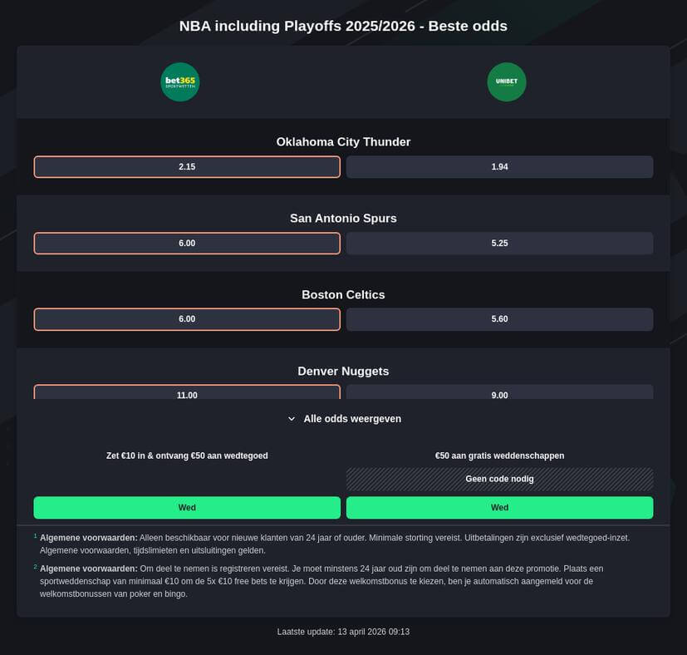
Task: Click the Denver Nuggets team heading
Action: 344,371
